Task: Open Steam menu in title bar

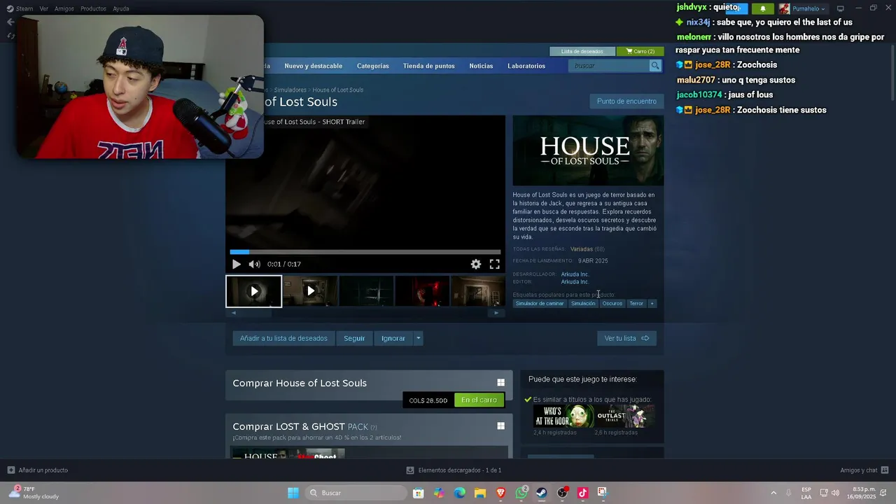Action: pyautogui.click(x=20, y=9)
